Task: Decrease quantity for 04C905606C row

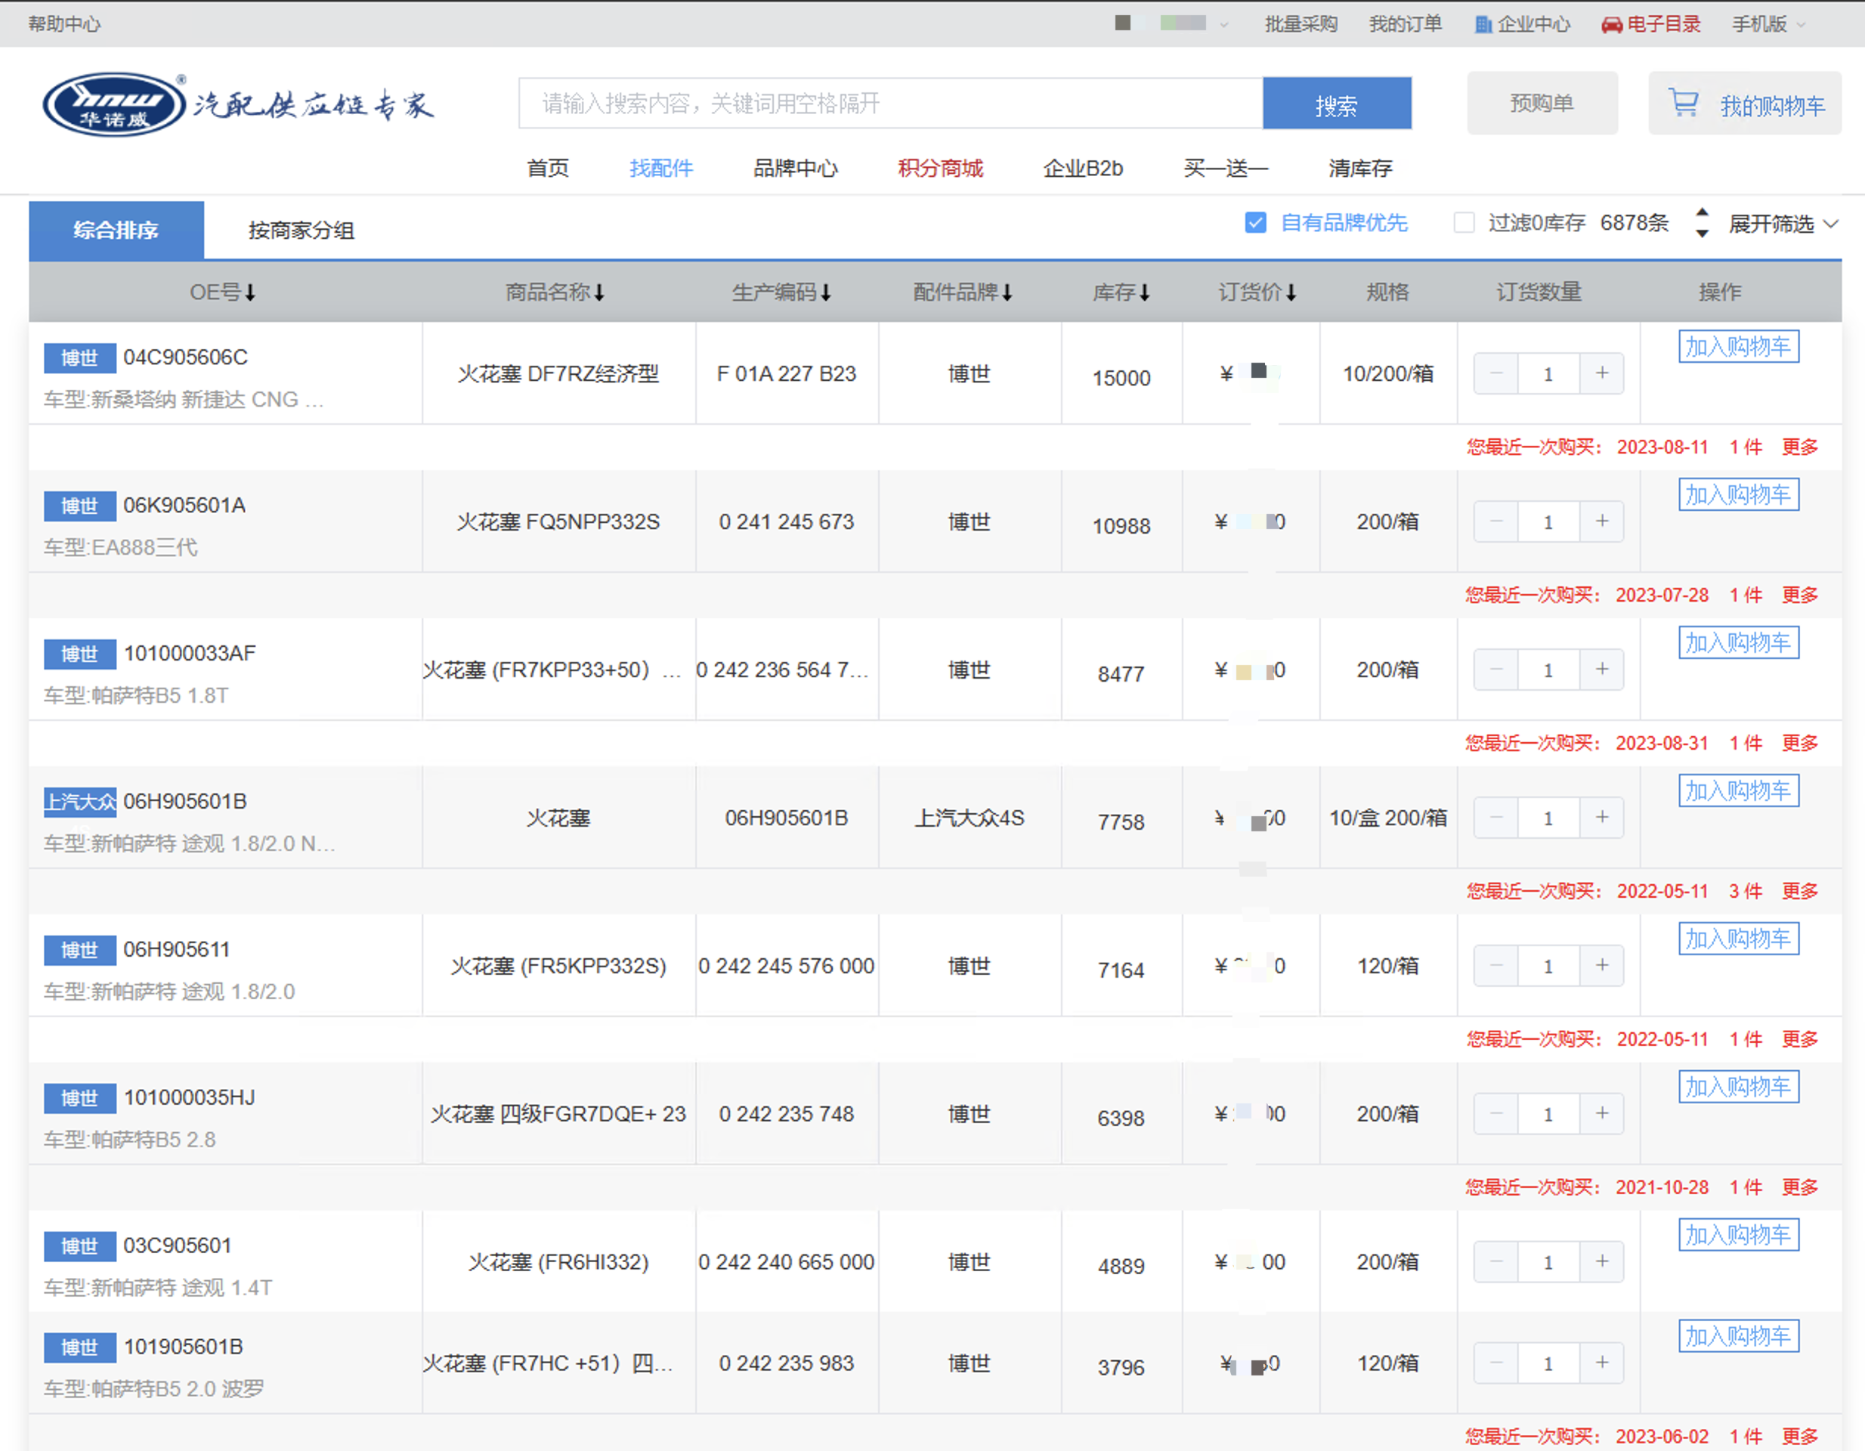Action: click(x=1496, y=373)
